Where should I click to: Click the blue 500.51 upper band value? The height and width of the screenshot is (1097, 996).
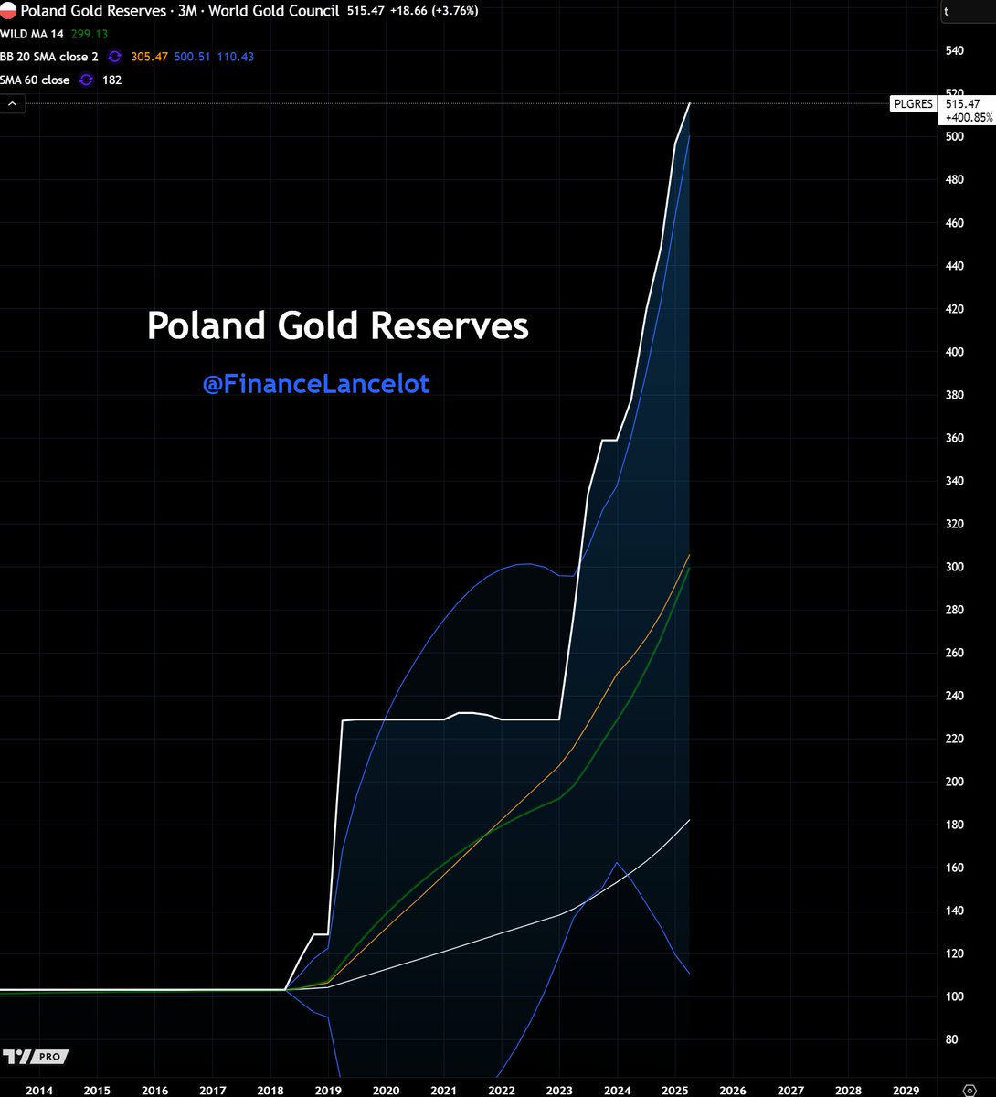194,57
